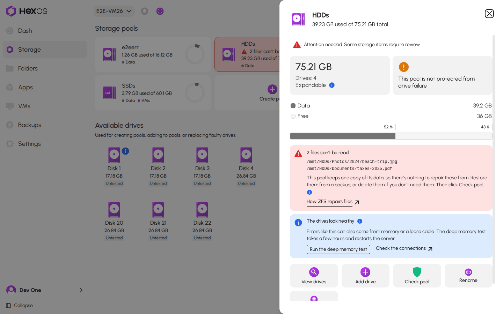The image size is (503, 314).
Task: Collapse the sidebar
Action: point(20,306)
